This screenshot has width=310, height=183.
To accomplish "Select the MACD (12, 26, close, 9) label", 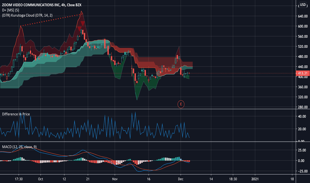I will [x=19, y=147].
